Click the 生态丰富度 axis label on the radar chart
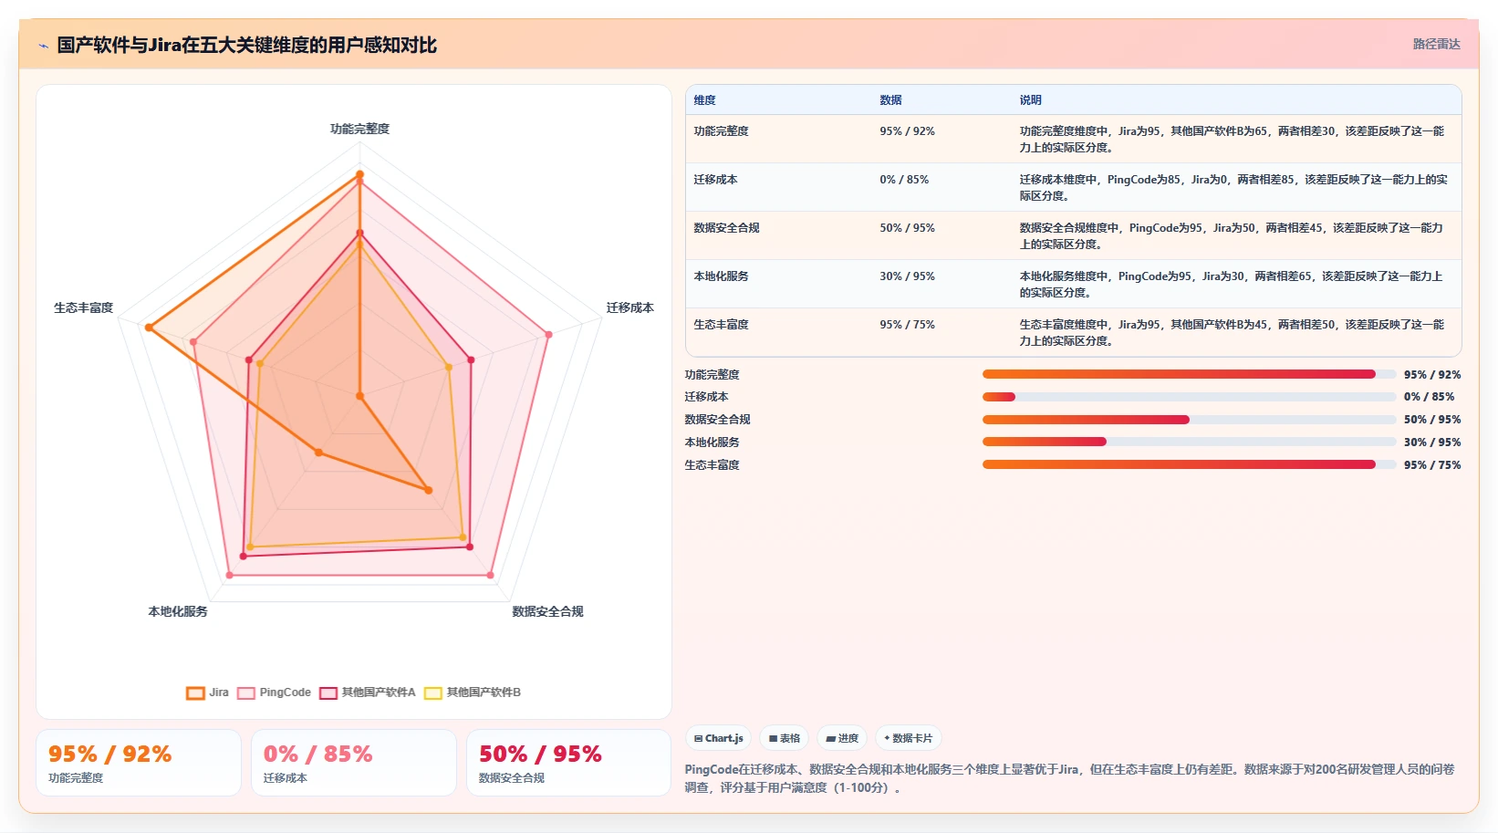The width and height of the screenshot is (1498, 833). tap(83, 307)
